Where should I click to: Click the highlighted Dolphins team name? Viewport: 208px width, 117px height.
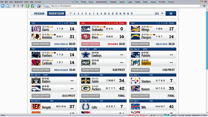146,64
